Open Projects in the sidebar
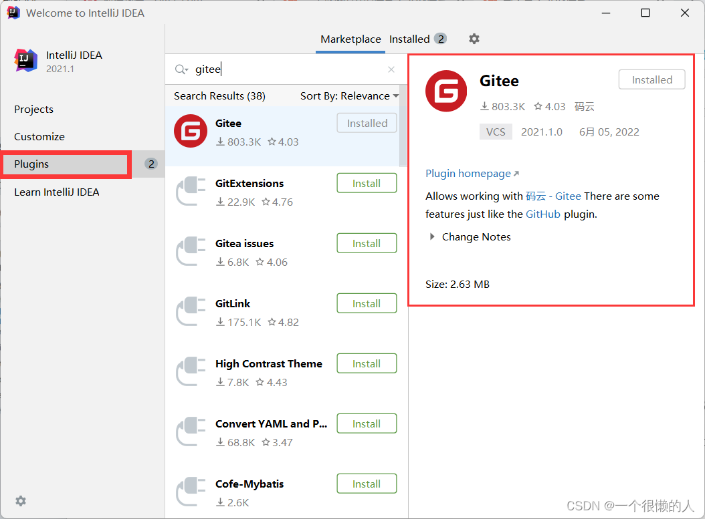Viewport: 705px width, 519px height. (33, 109)
